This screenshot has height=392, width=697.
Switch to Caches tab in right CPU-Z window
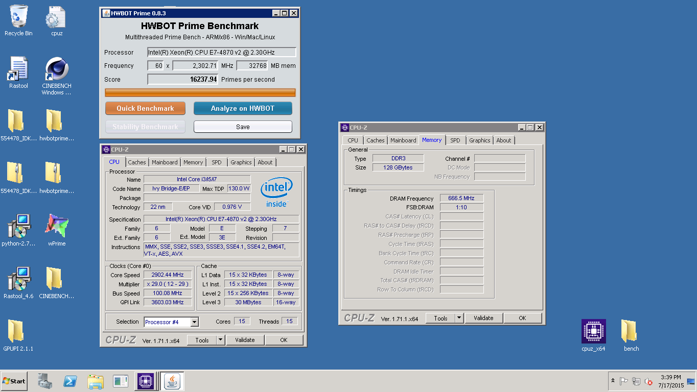(376, 140)
